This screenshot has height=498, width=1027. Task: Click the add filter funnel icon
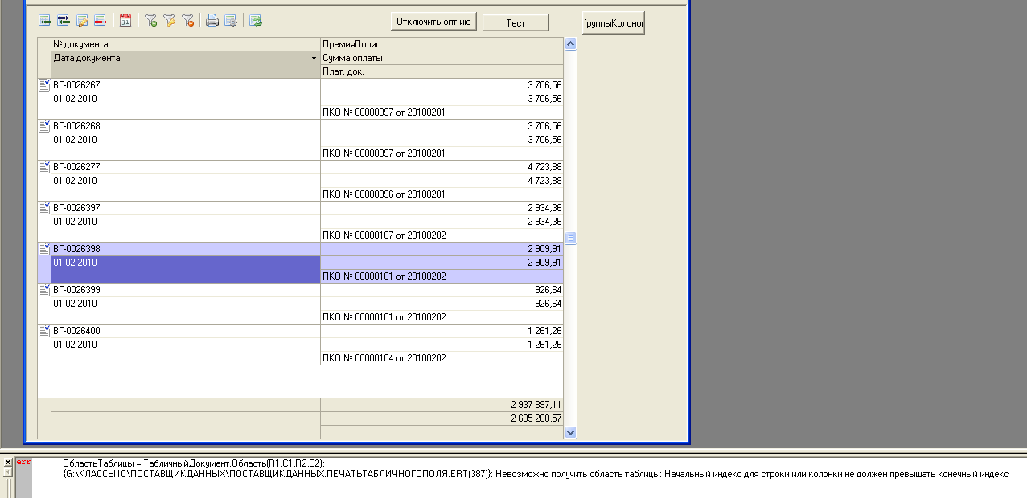(150, 21)
